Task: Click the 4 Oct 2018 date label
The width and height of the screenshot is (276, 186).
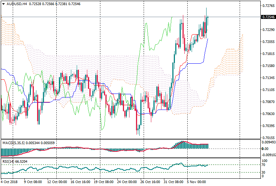Action: [x=9, y=181]
